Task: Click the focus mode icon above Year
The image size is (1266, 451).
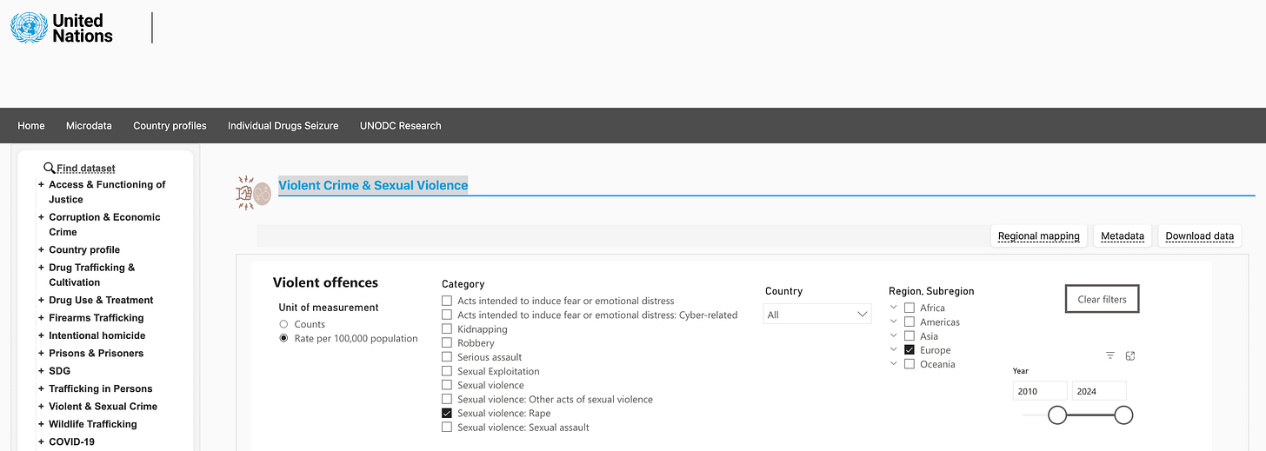Action: [x=1130, y=355]
